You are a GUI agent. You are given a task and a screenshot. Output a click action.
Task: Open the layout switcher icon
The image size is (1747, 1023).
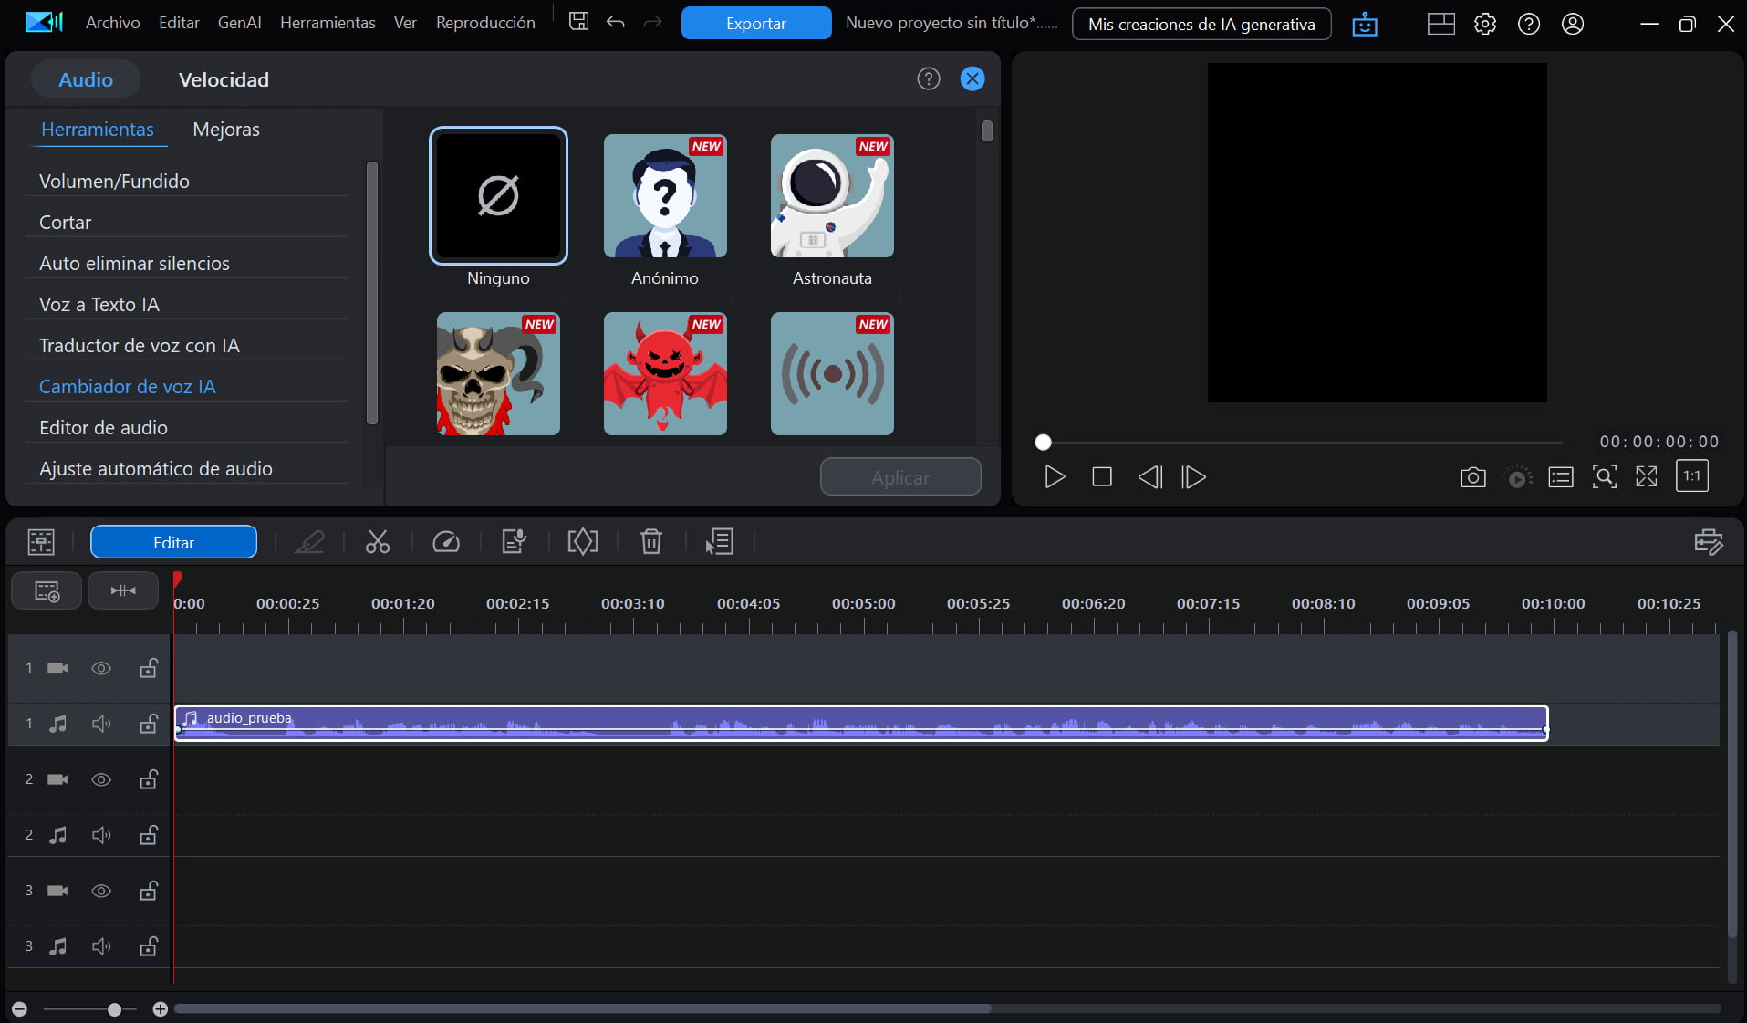click(x=1441, y=24)
